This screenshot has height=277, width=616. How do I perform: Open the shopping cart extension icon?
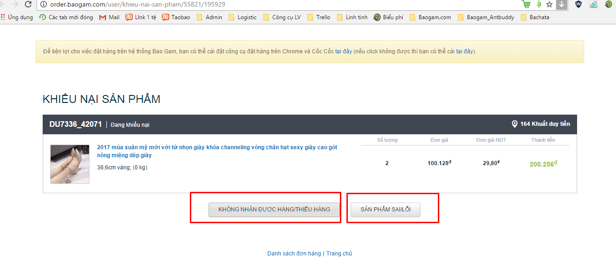[x=526, y=4]
